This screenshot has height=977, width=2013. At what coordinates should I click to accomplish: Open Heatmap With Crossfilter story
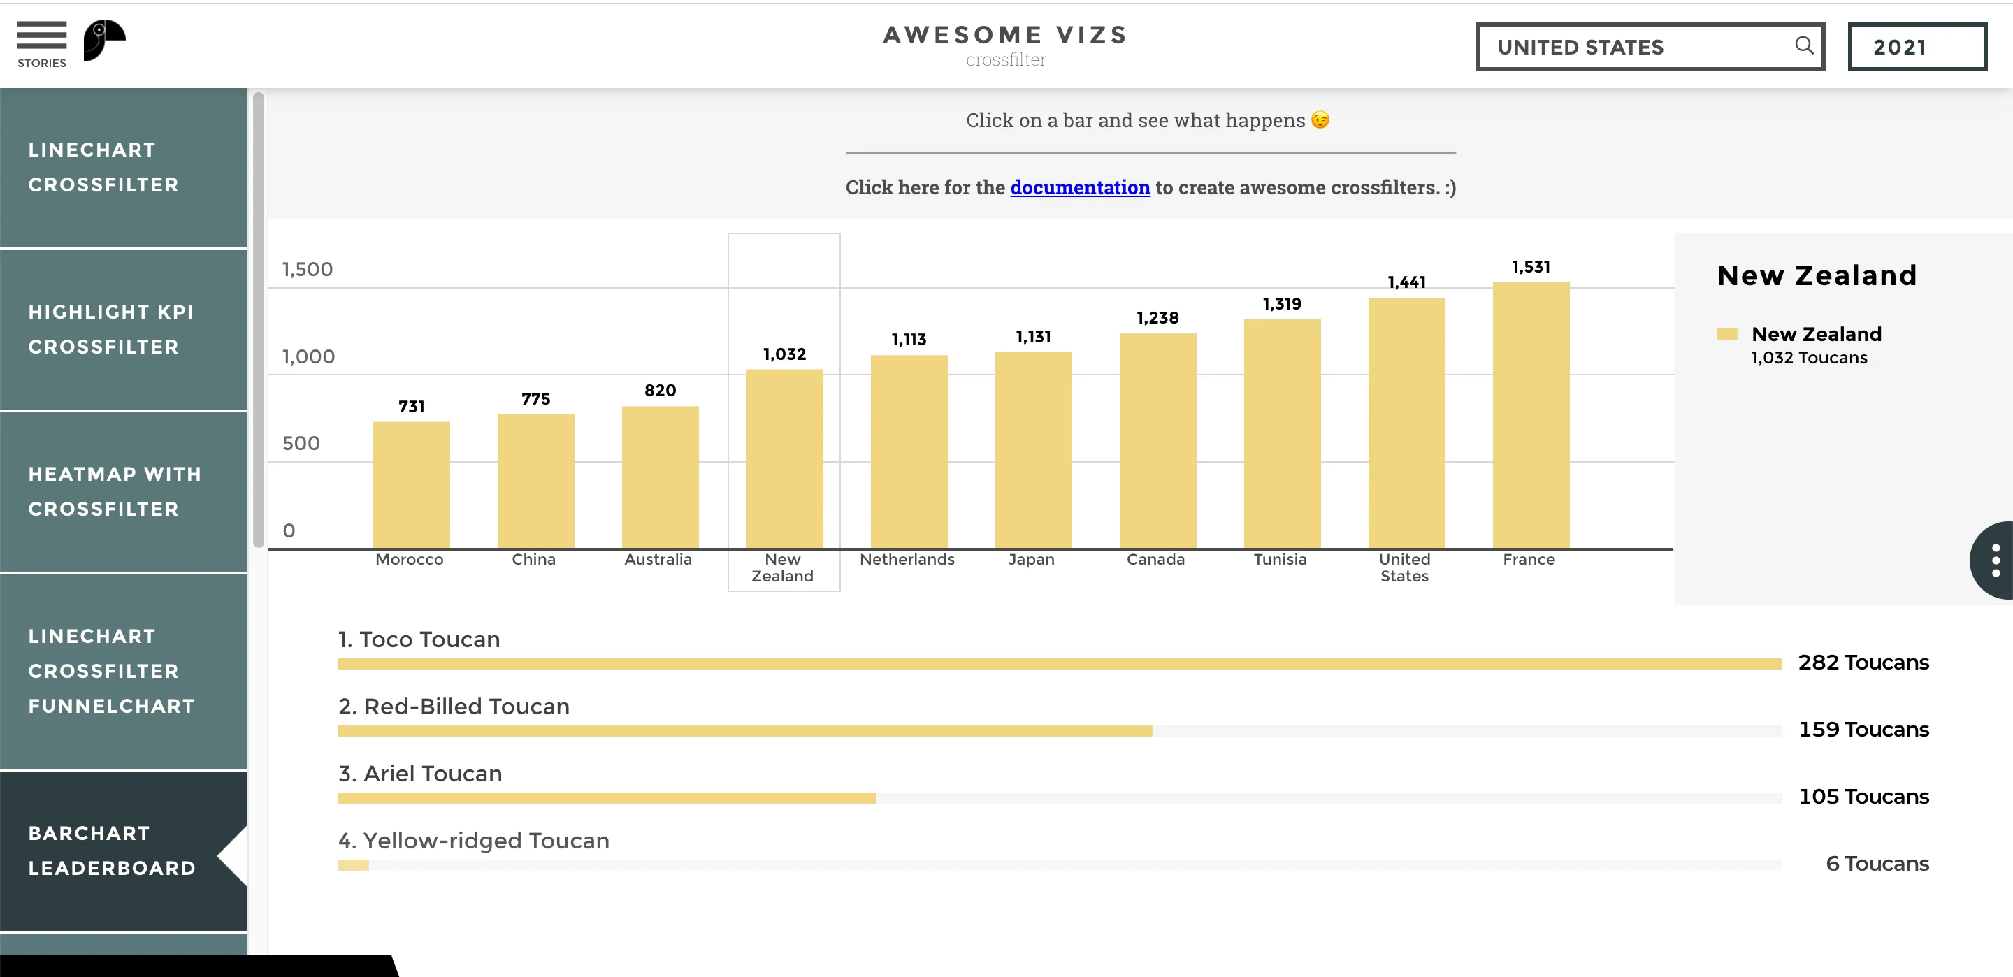coord(124,491)
